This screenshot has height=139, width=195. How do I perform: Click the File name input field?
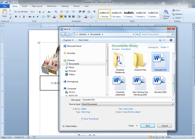126,100
